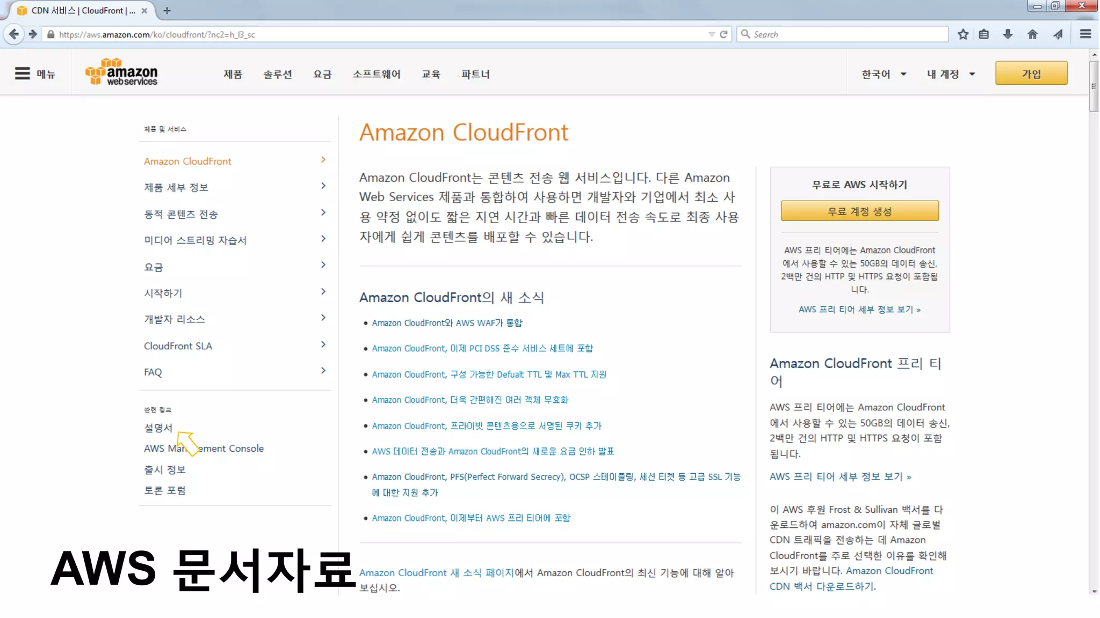Open the AWS 메뉴 hamburger icon
The height and width of the screenshot is (618, 1100).
[22, 73]
